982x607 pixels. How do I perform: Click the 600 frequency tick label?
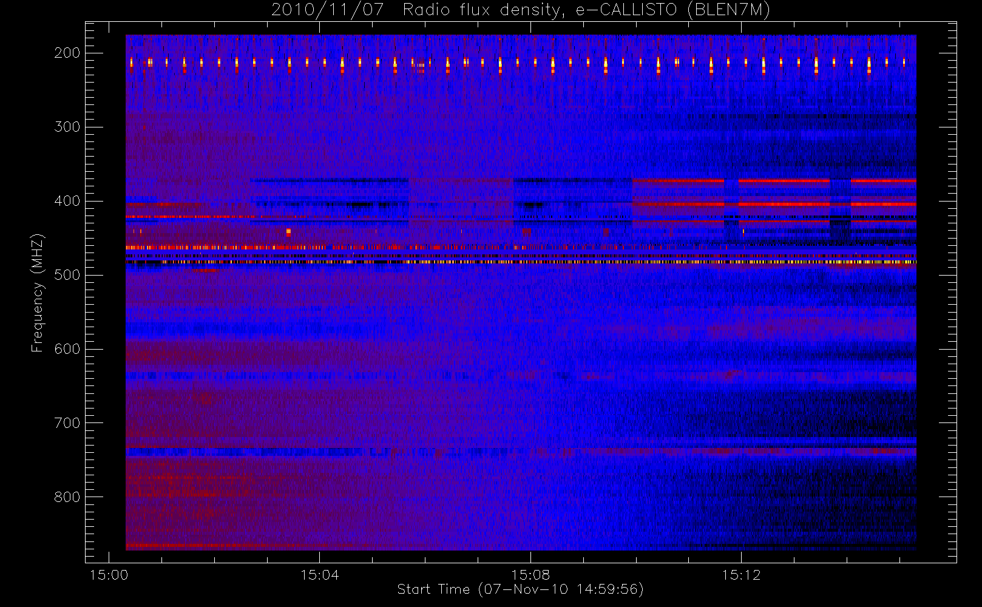tap(67, 349)
